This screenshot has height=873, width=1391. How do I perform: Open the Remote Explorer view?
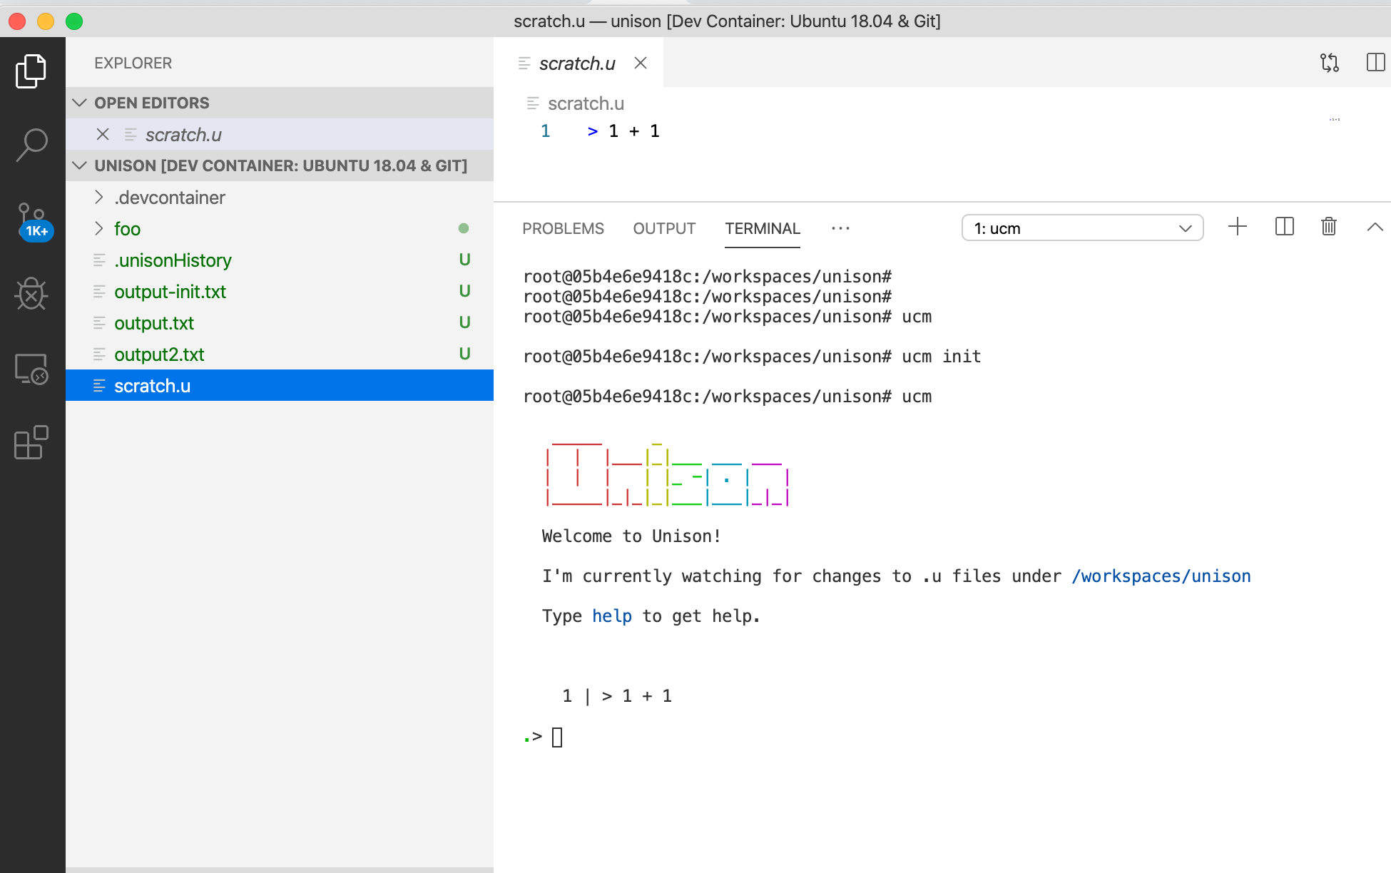pyautogui.click(x=30, y=369)
